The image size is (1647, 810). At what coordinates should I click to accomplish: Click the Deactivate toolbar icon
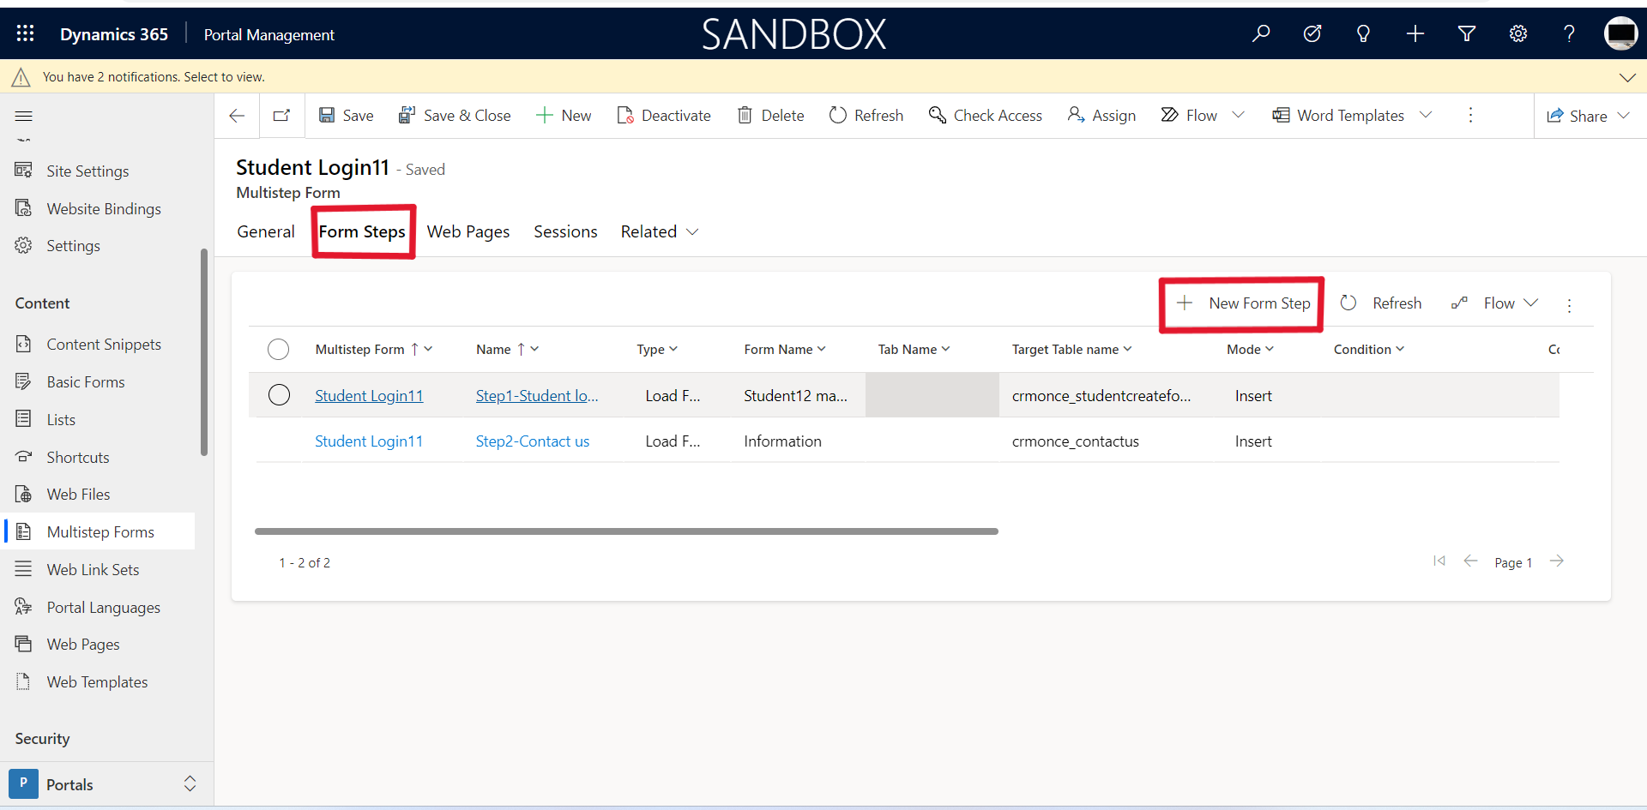pos(625,115)
